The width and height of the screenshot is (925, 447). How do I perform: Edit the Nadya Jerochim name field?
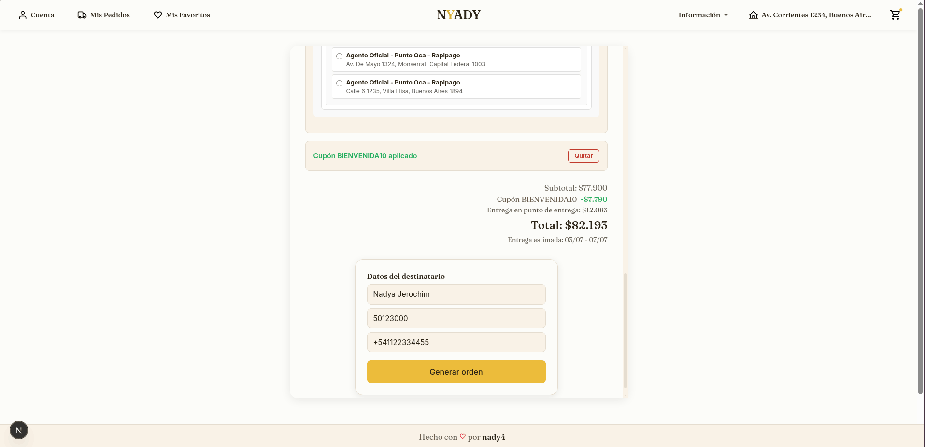click(456, 294)
